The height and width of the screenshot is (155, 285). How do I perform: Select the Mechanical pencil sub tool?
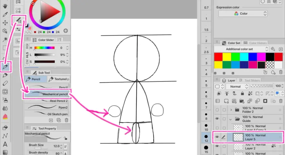[47, 94]
